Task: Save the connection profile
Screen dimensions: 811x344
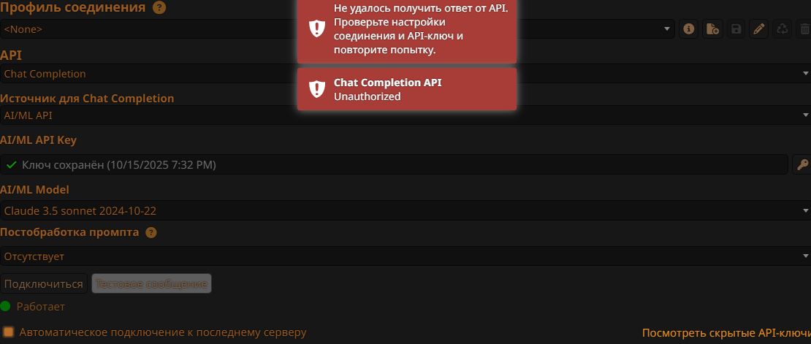Action: (736, 29)
